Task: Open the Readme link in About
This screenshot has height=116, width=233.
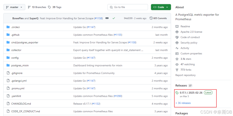Action: tap(185, 26)
